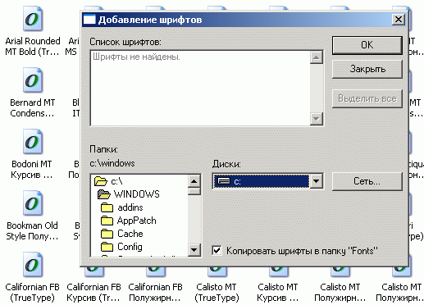Click the Cache folder icon
The width and height of the screenshot is (424, 305).
pos(107,234)
